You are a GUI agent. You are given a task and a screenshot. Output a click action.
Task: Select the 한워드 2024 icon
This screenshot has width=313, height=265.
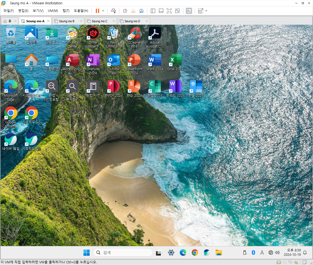point(175,89)
